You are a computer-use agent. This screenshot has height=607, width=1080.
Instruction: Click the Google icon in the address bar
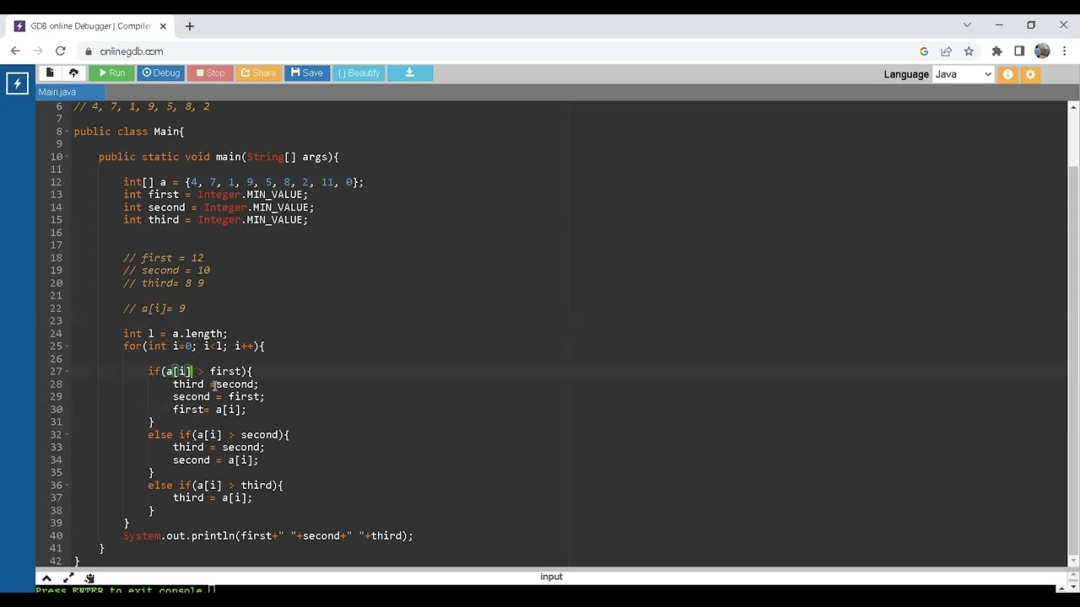(924, 51)
